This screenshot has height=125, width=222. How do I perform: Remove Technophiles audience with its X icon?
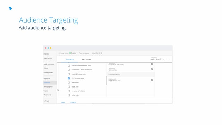point(152,69)
